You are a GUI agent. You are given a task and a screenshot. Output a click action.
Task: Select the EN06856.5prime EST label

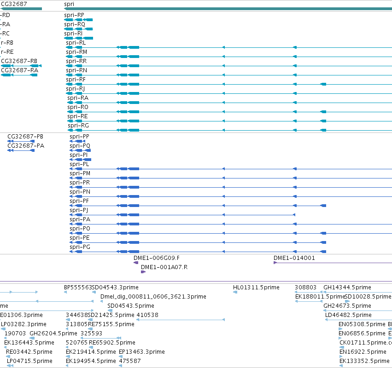(x=362, y=334)
